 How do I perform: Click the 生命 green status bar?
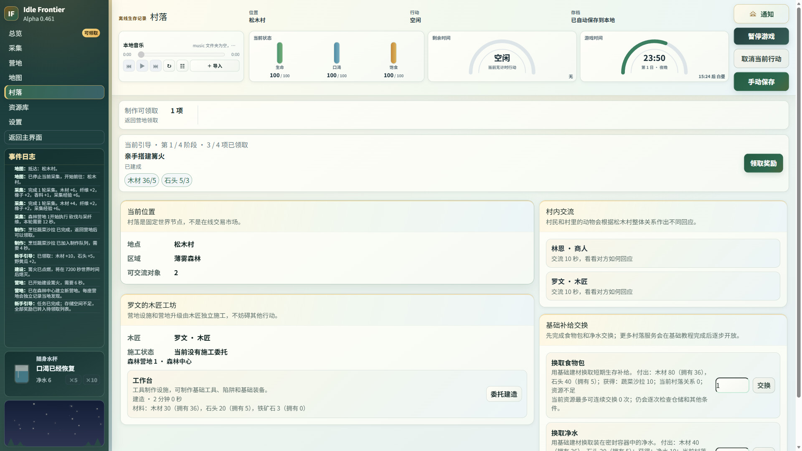tap(279, 53)
